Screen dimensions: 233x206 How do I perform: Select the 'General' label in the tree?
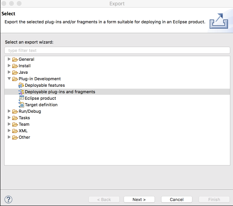click(26, 59)
